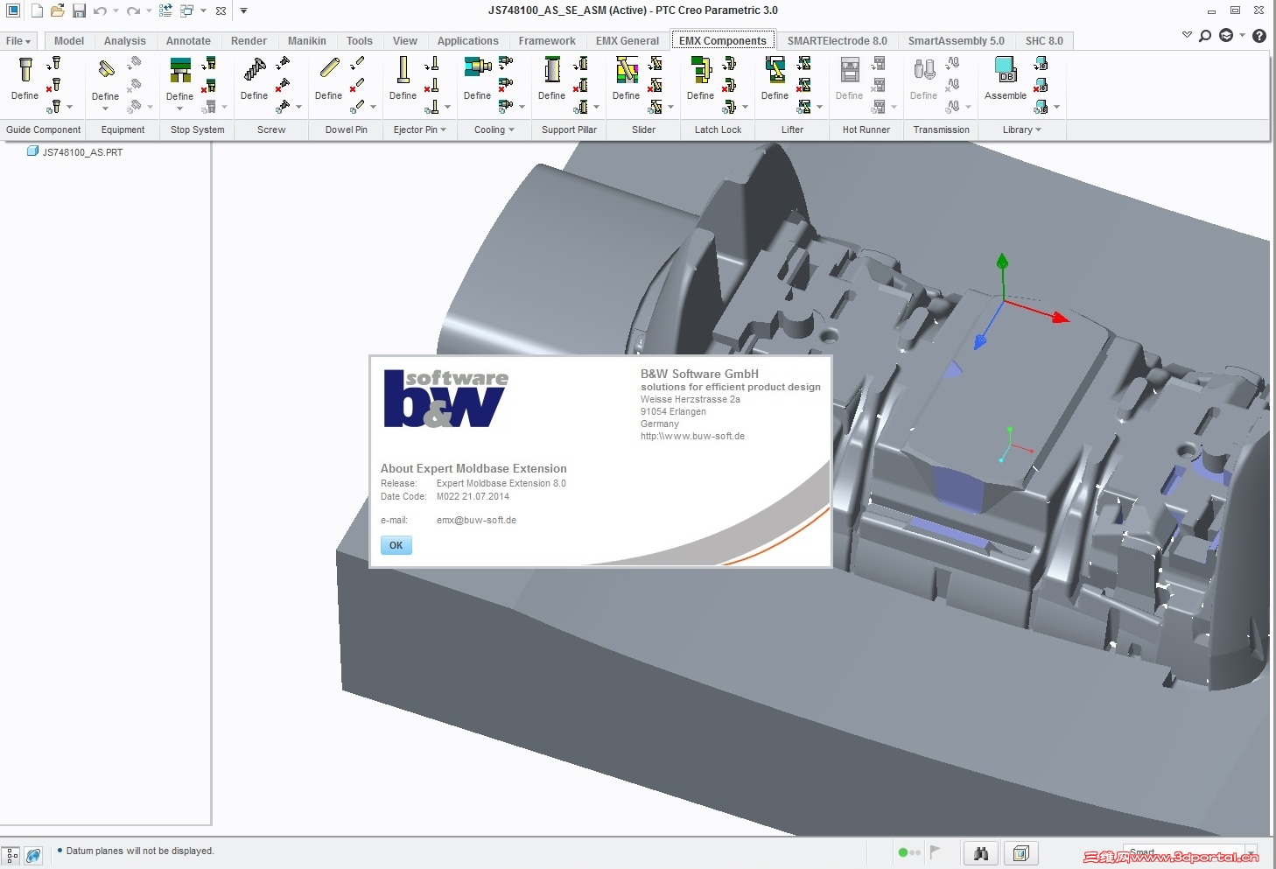1276x869 pixels.
Task: Click the flag icon in status bar
Action: pos(935,851)
